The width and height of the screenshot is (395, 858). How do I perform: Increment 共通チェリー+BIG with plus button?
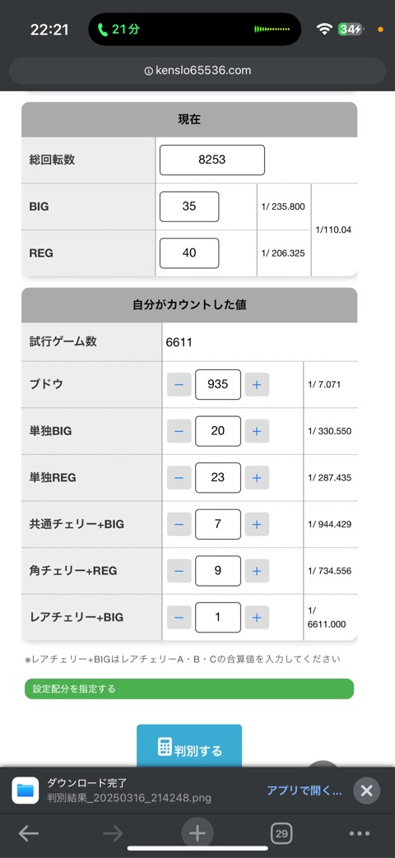[x=257, y=524]
